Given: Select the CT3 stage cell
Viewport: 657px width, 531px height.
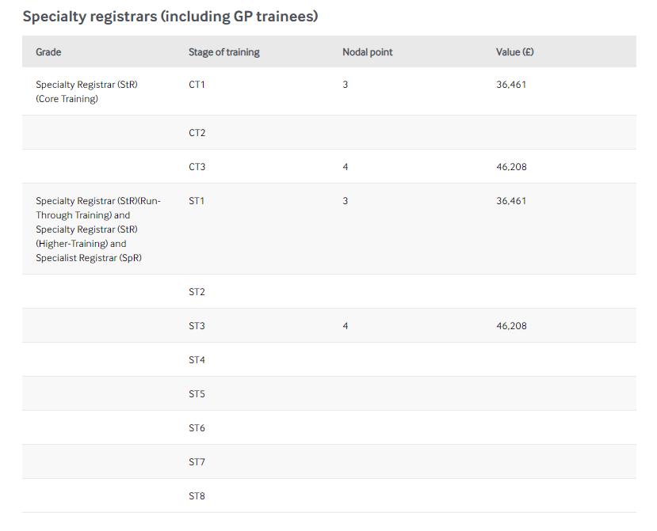Looking at the screenshot, I should tap(197, 167).
